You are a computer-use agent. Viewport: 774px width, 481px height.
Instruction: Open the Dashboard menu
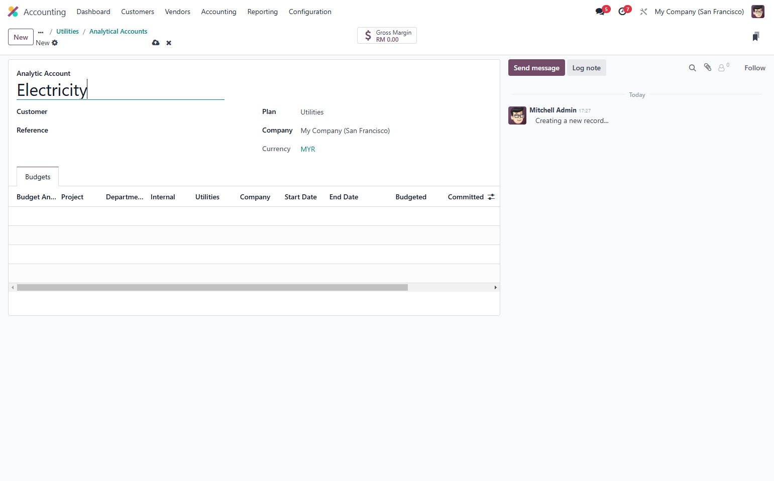pos(93,12)
